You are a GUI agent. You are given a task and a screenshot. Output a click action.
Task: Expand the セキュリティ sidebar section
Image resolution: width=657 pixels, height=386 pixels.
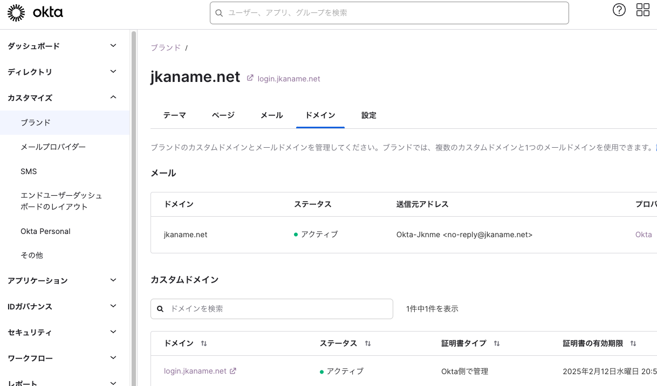coord(113,332)
